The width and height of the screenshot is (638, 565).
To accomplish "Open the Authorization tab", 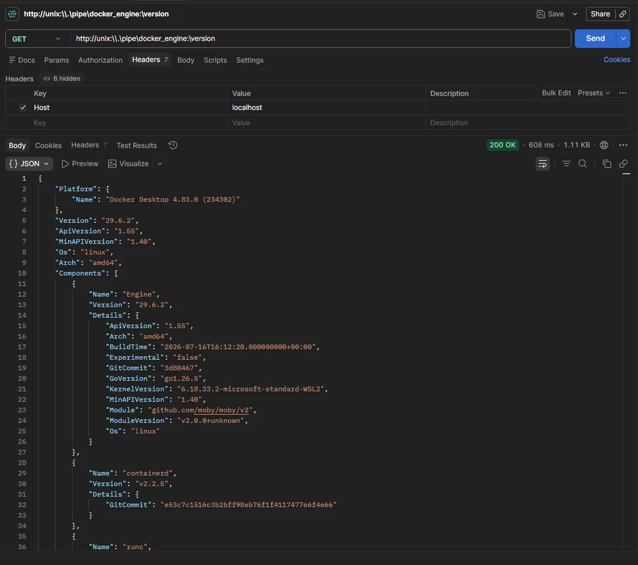I will click(101, 60).
